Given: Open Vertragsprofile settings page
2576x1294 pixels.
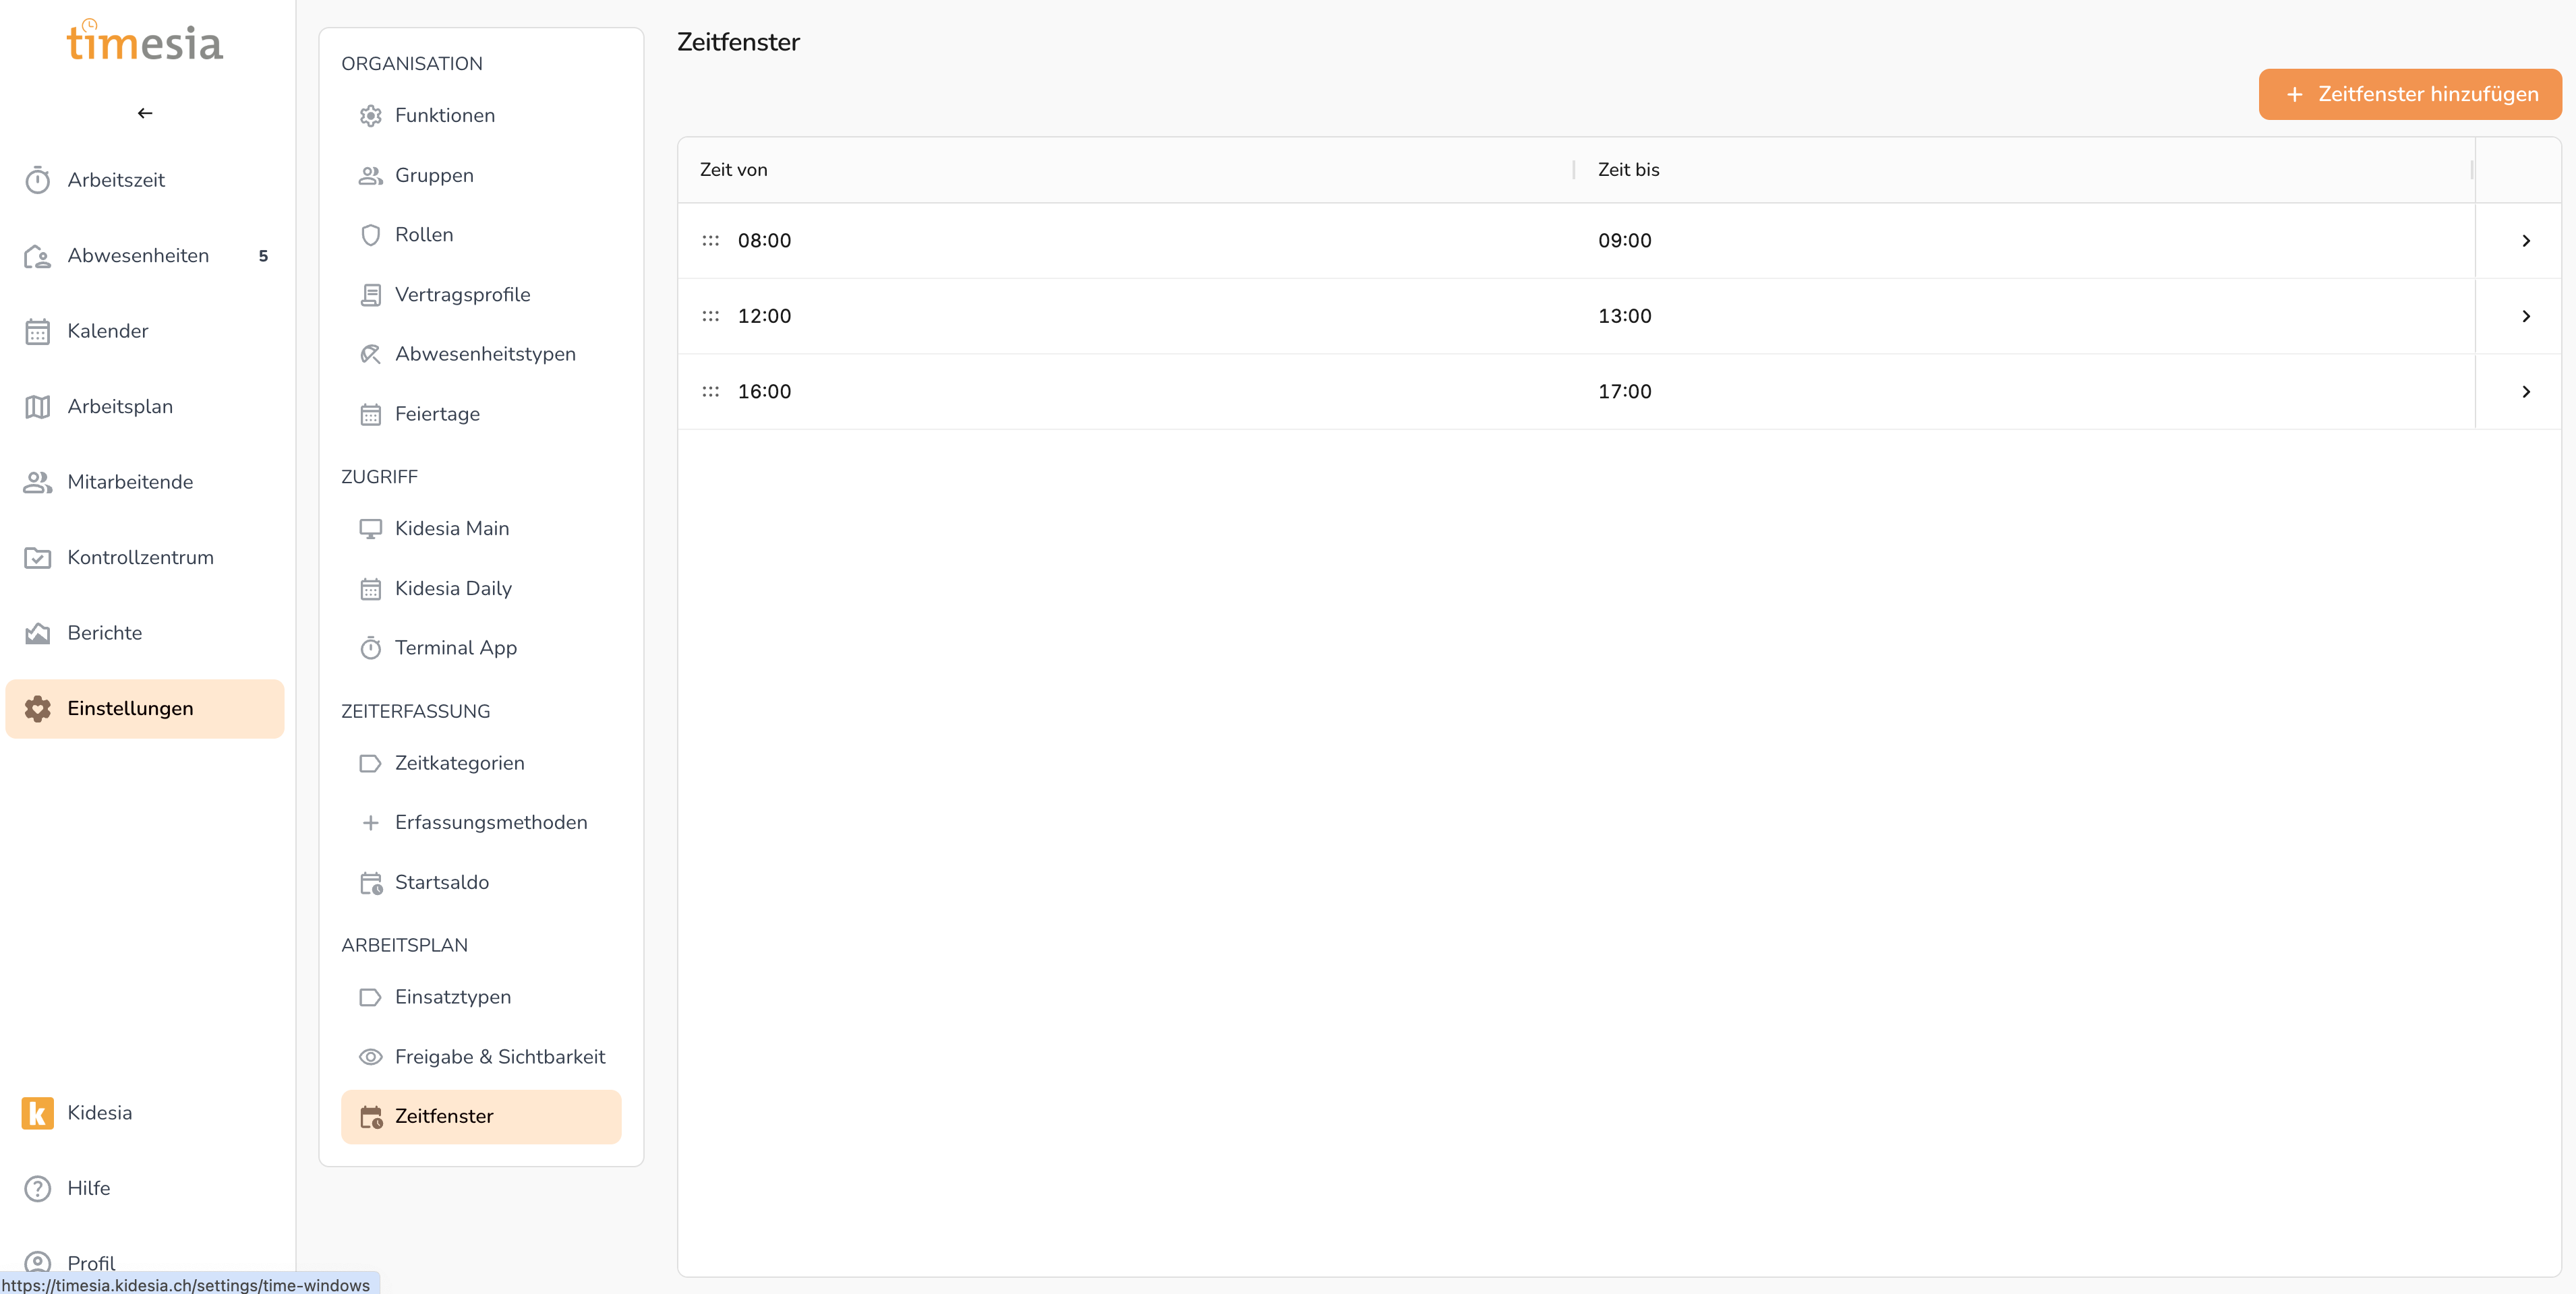Looking at the screenshot, I should (x=462, y=295).
